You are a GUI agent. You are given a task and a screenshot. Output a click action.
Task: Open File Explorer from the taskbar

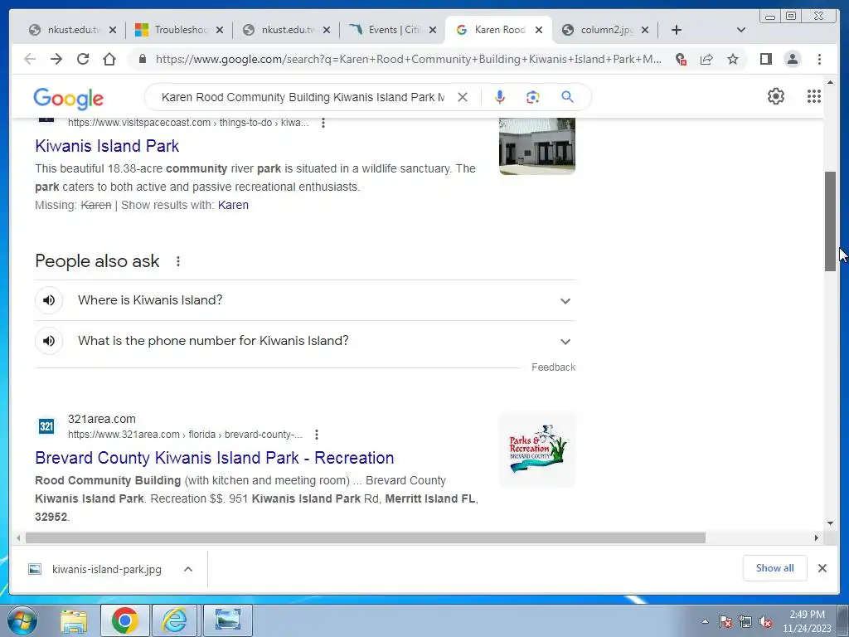tap(74, 620)
